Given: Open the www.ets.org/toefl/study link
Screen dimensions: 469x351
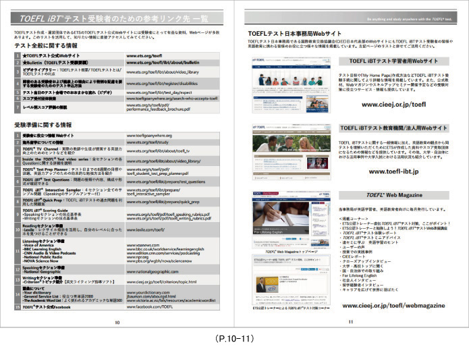Looking at the screenshot, I should point(148,142).
